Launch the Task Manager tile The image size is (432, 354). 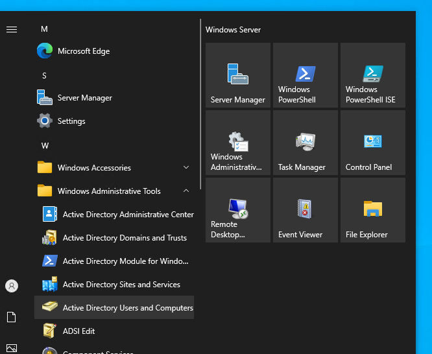[306, 143]
